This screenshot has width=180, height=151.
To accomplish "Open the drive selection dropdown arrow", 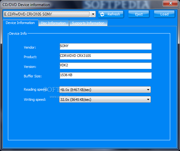I will (x=93, y=14).
